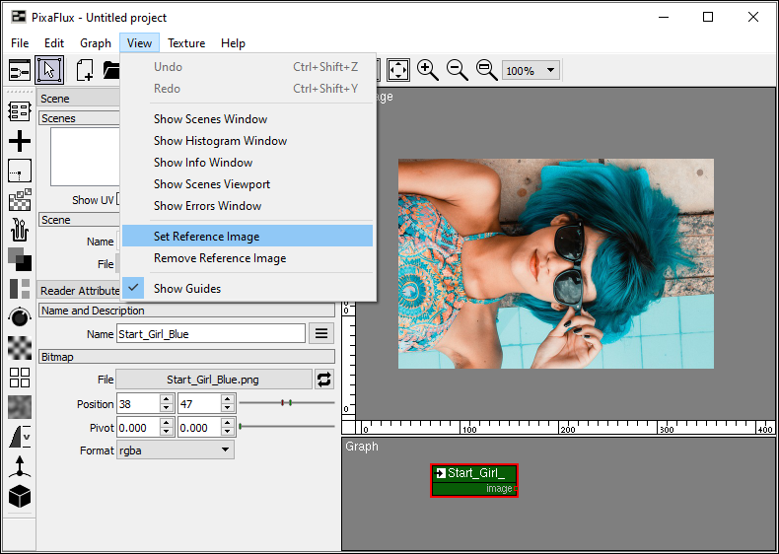Click the zoom out magnifier icon
The height and width of the screenshot is (554, 779).
457,70
